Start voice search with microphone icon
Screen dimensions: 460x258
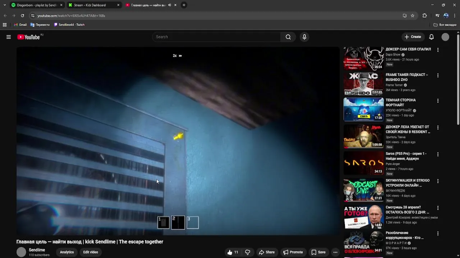[304, 37]
